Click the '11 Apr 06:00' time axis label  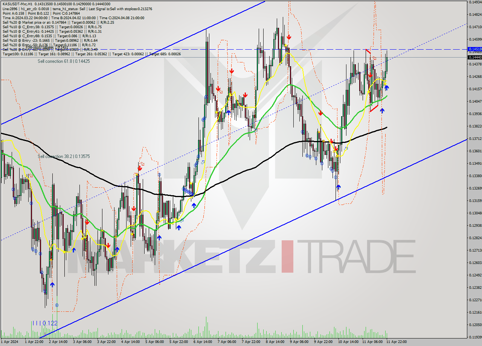coord(372,342)
